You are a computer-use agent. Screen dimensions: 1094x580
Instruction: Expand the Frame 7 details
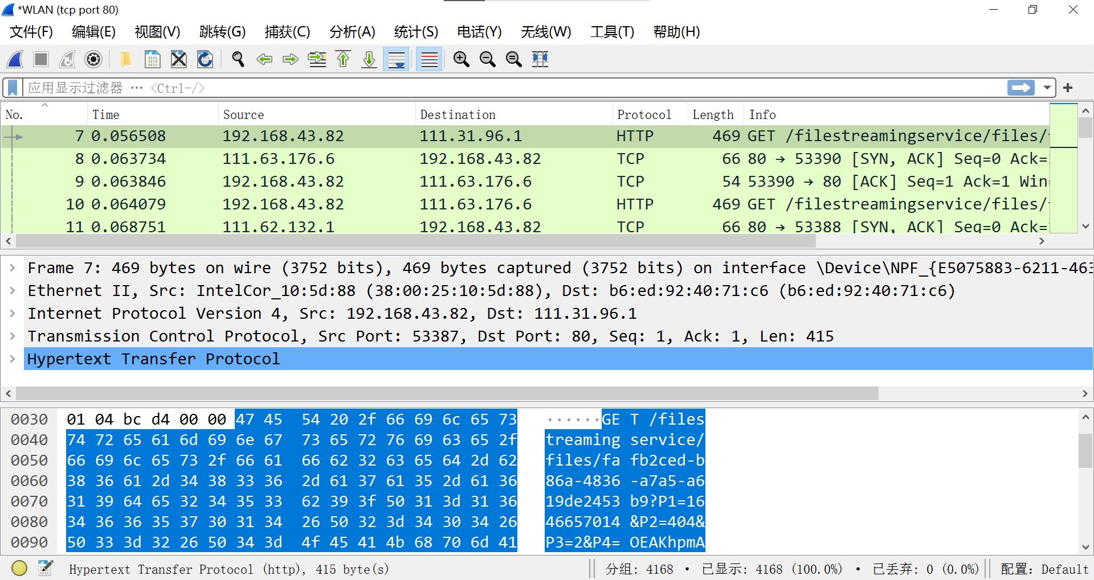click(12, 268)
